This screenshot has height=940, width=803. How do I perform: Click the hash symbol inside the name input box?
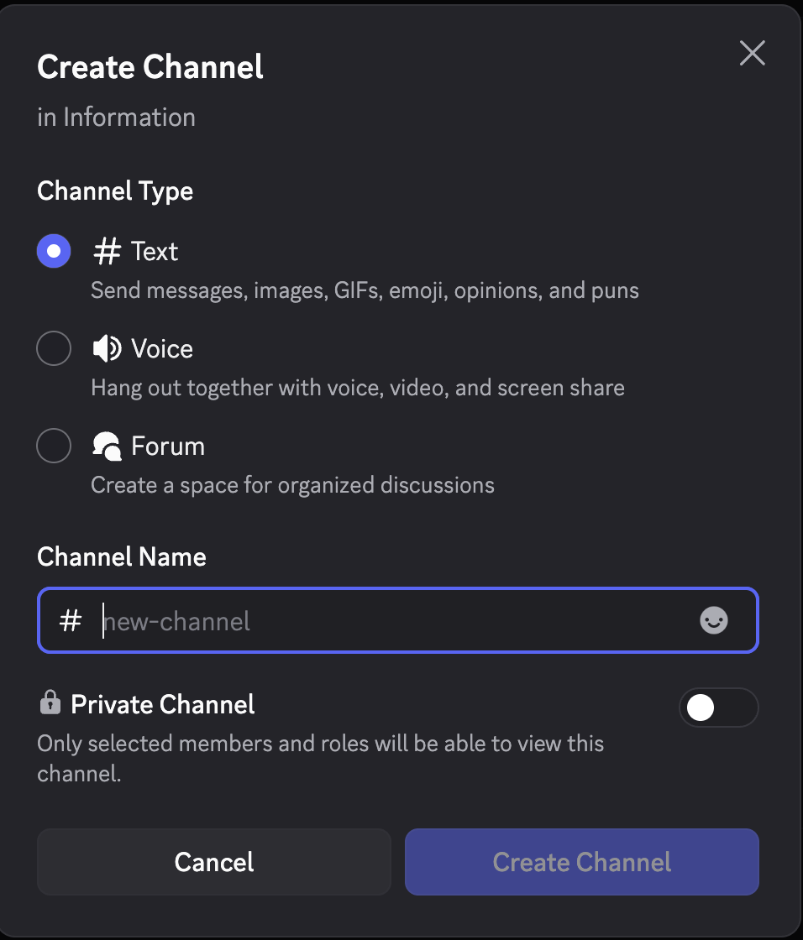[x=71, y=621]
